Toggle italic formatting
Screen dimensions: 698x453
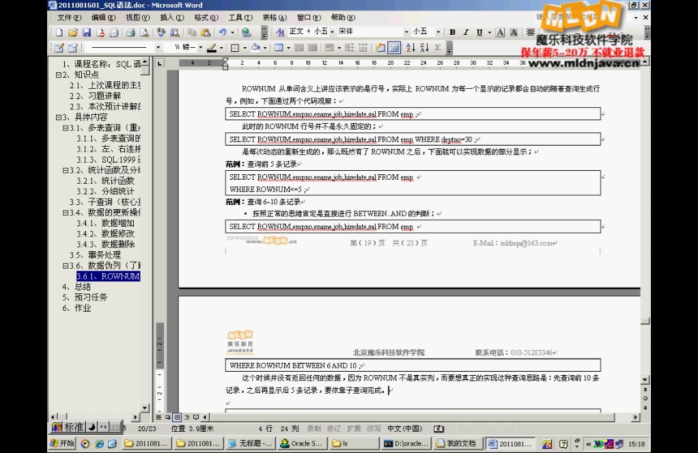pos(466,32)
